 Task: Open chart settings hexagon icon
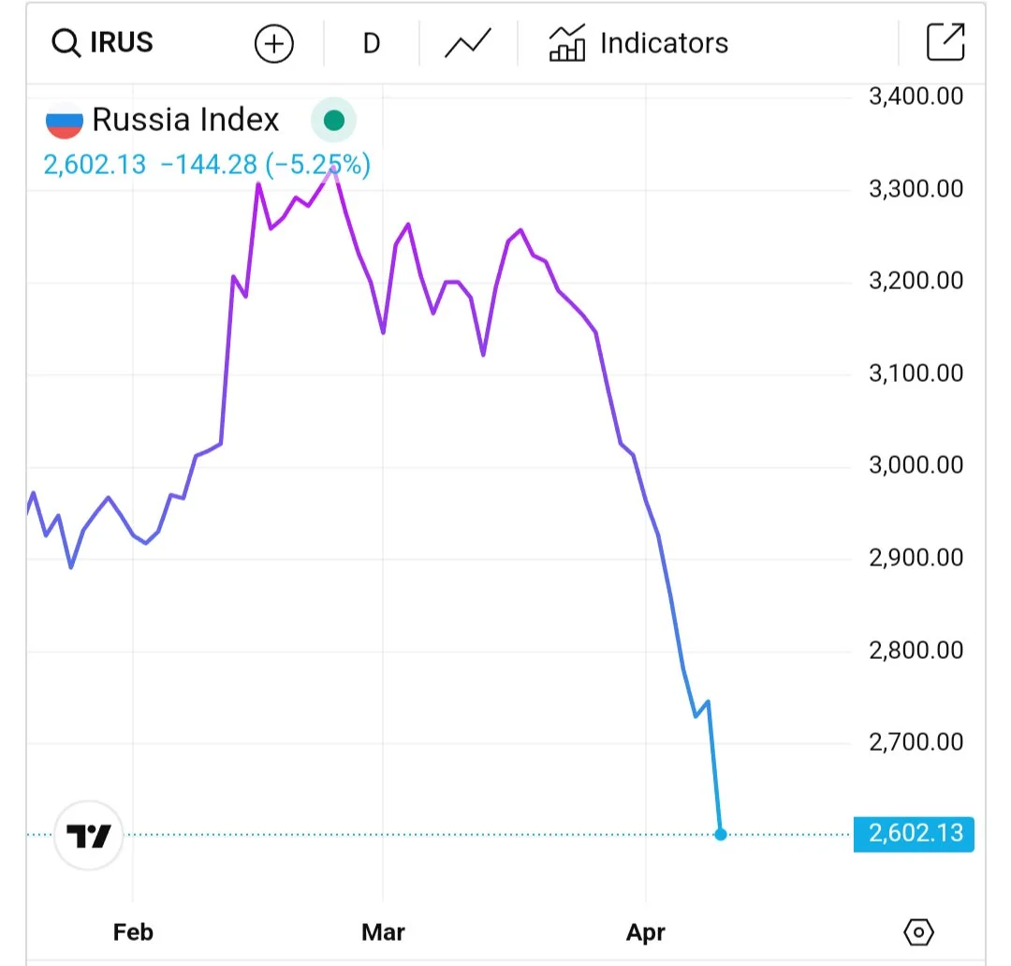click(x=919, y=932)
